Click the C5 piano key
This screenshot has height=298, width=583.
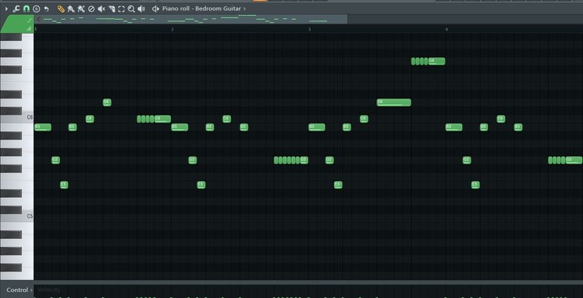17,216
